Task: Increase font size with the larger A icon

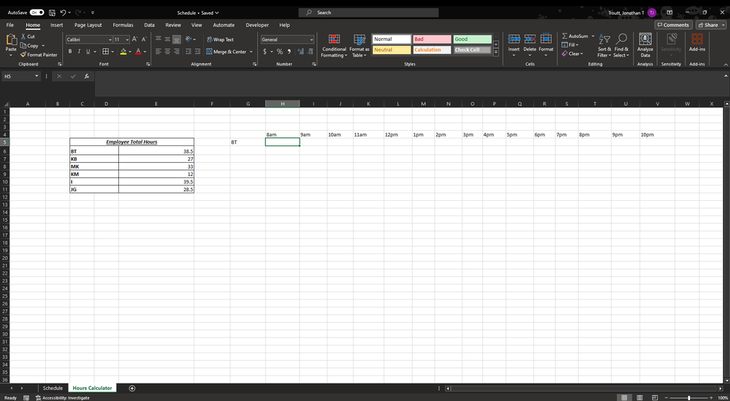Action: click(134, 39)
